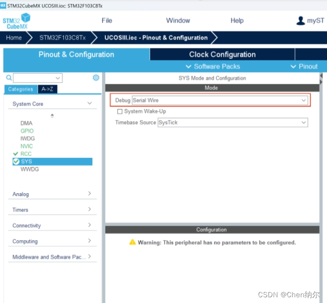The image size is (327, 303).
Task: Switch to the A->Z tab
Action: pyautogui.click(x=47, y=89)
